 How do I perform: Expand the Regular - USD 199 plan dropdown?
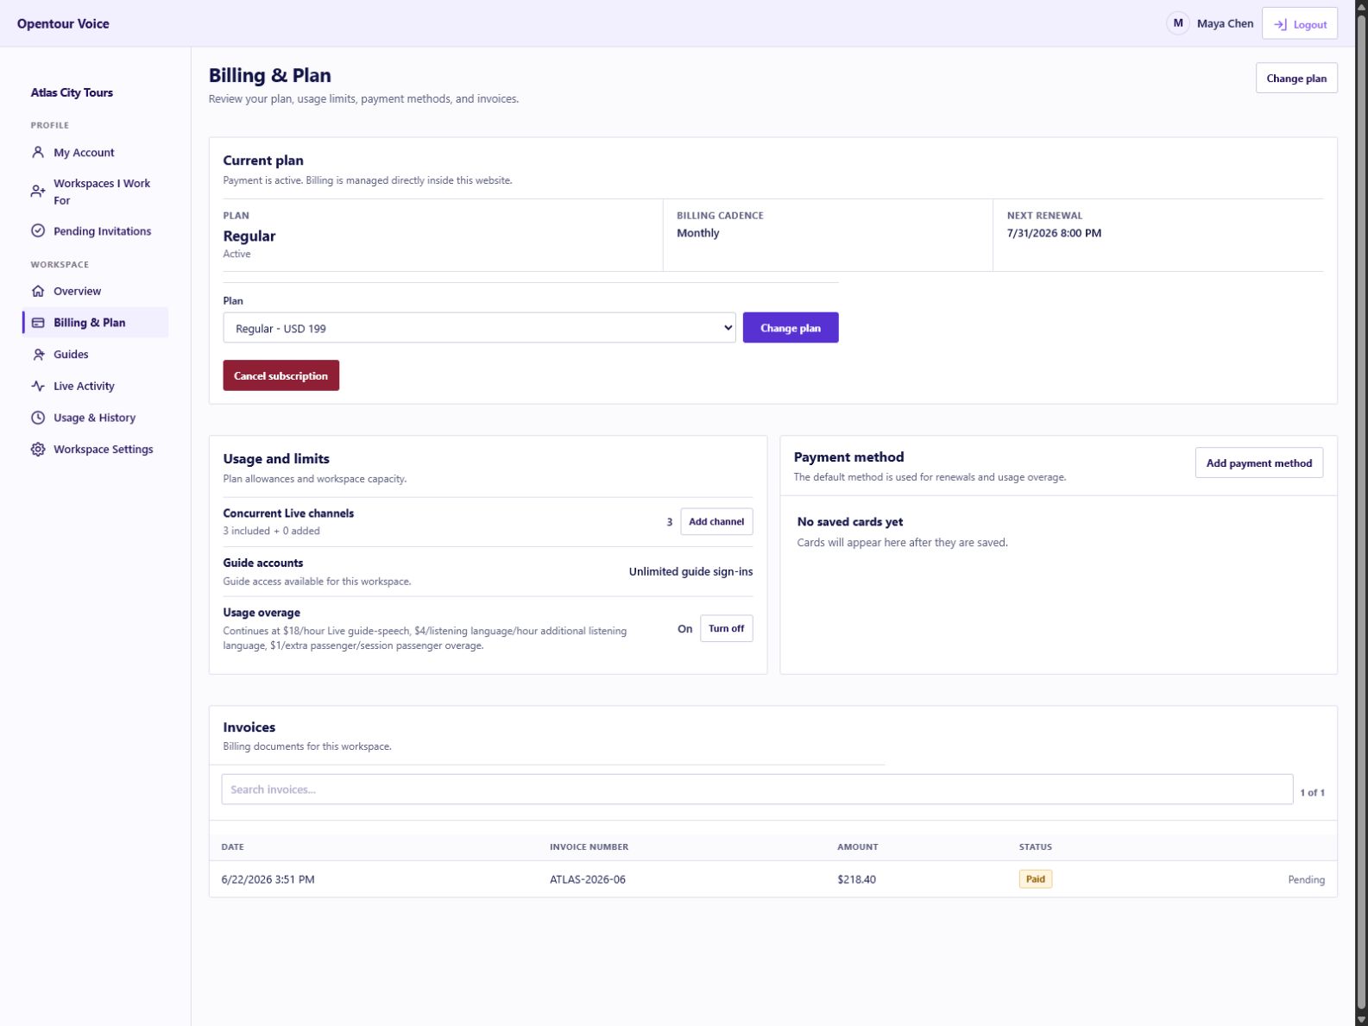click(479, 328)
